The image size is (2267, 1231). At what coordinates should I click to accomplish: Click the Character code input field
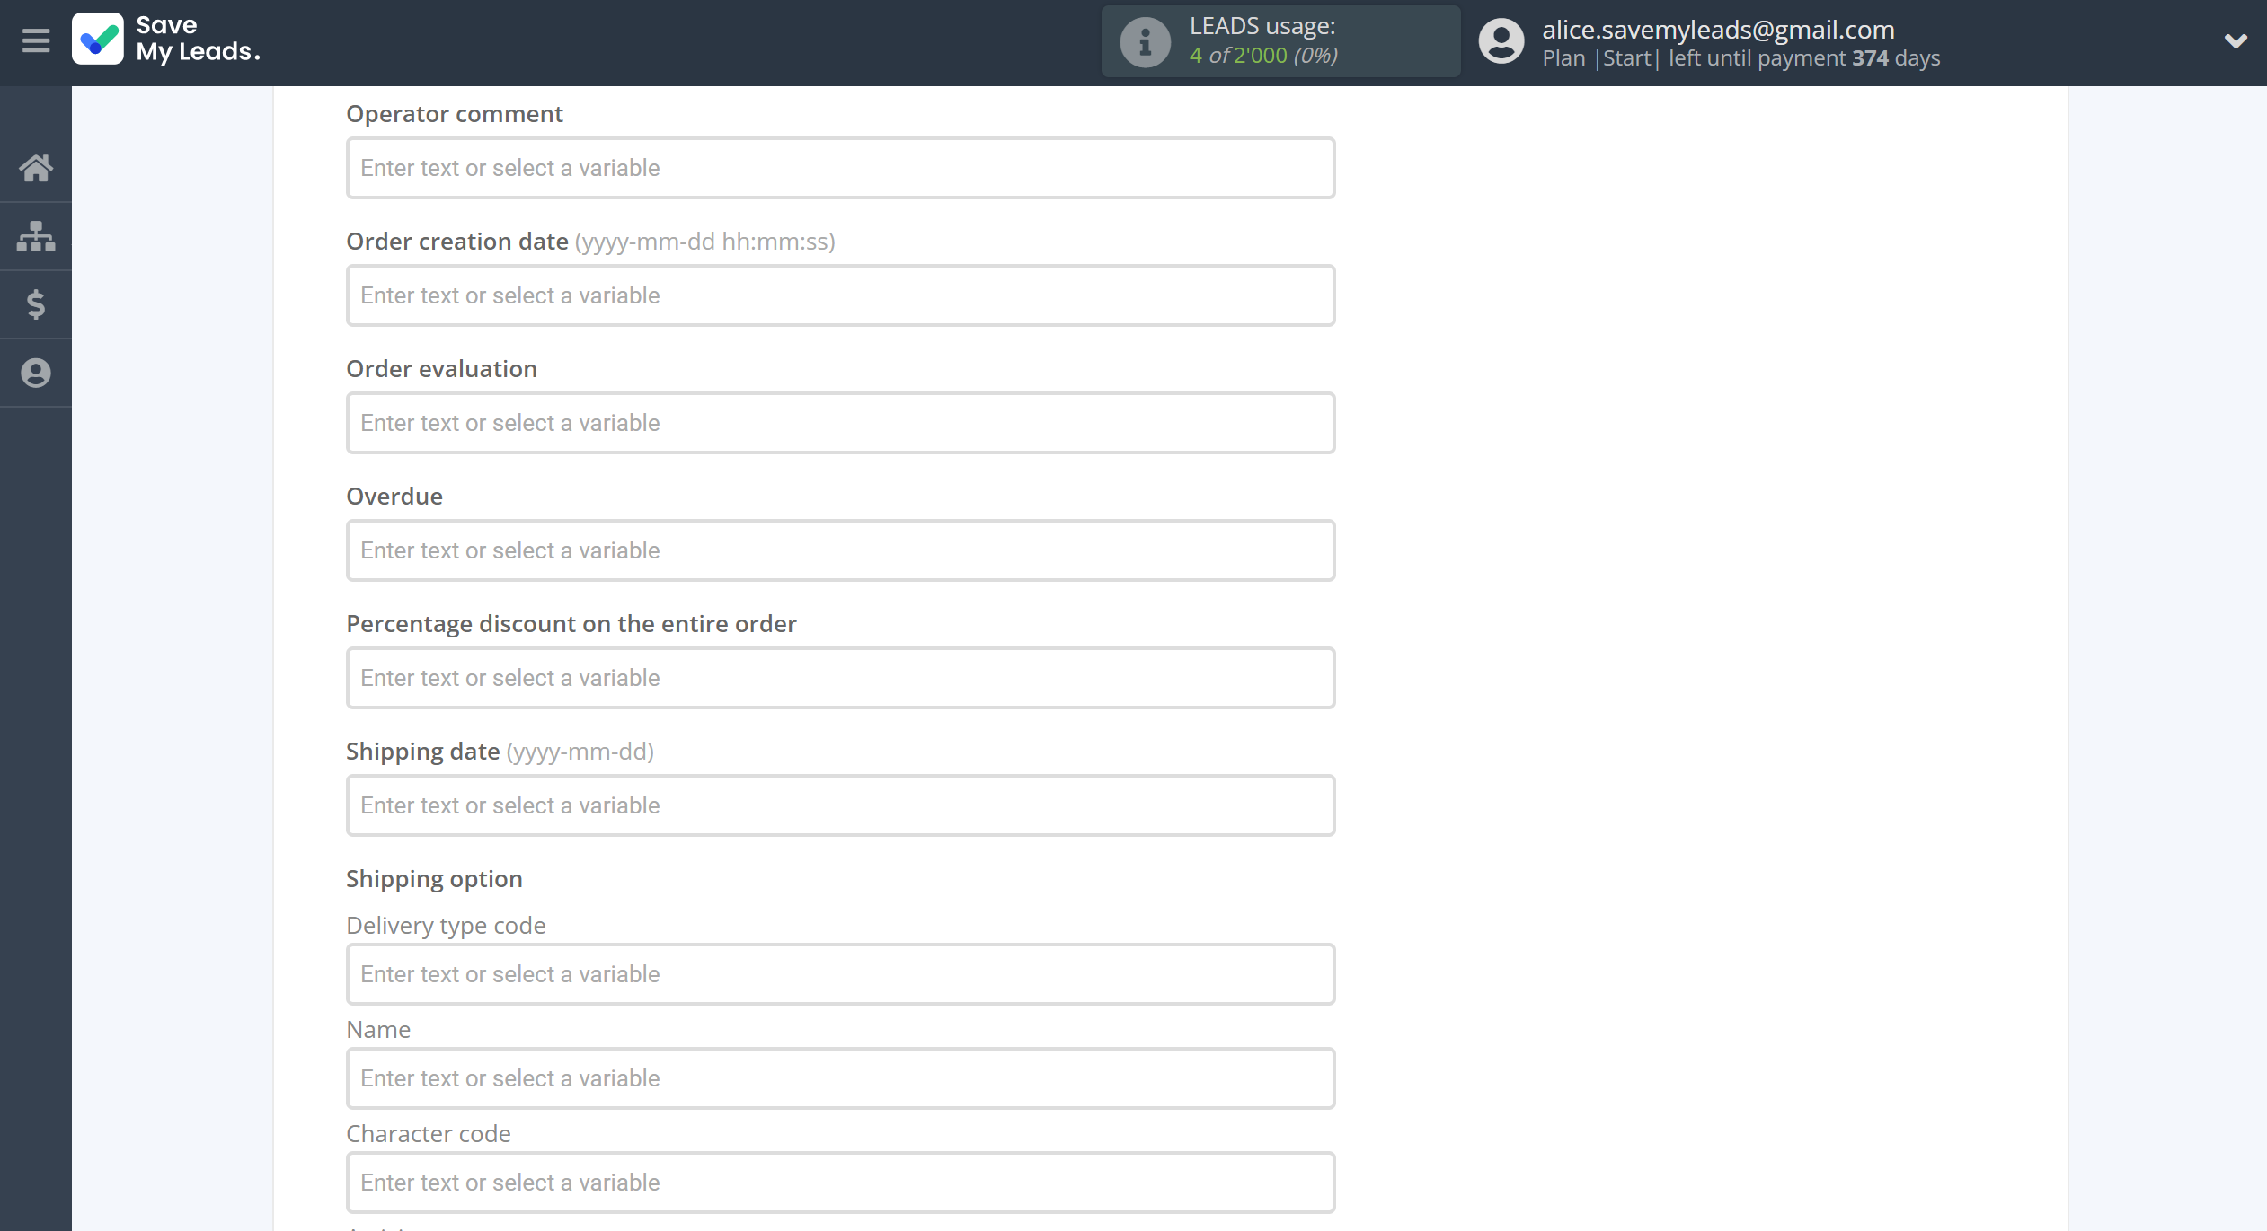(838, 1183)
